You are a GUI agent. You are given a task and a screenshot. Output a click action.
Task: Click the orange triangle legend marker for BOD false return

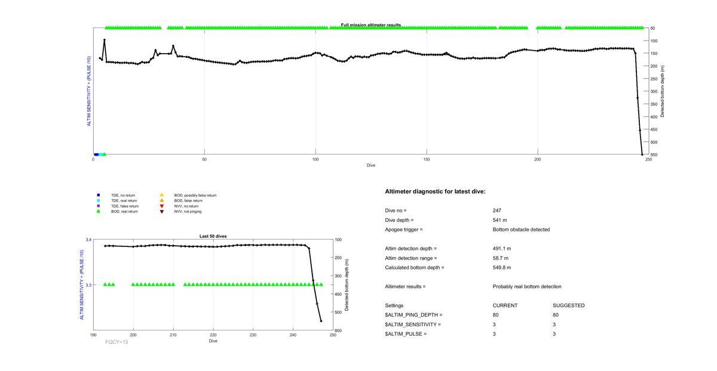point(161,200)
